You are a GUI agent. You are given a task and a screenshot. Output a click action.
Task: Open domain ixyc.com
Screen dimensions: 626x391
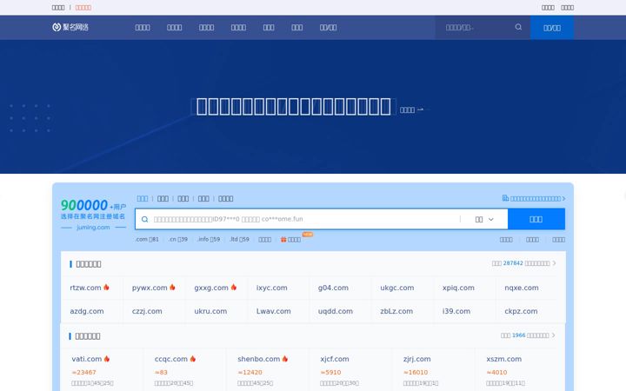click(x=272, y=288)
